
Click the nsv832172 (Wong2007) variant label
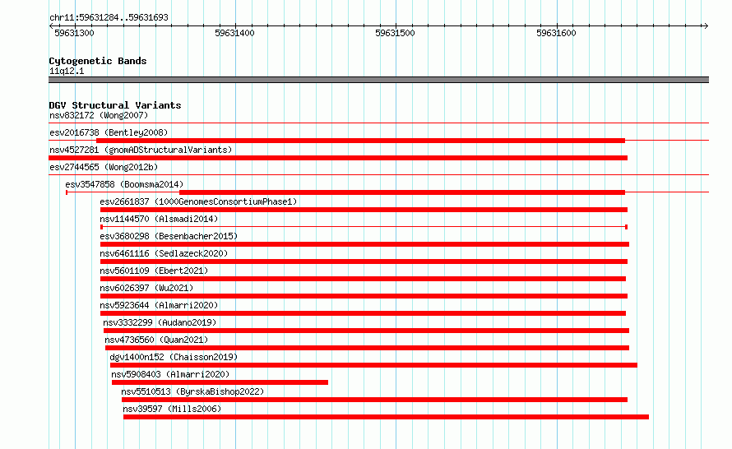(99, 115)
